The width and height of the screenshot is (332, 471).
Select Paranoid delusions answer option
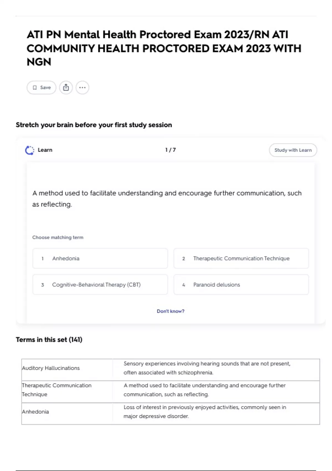pos(241,285)
